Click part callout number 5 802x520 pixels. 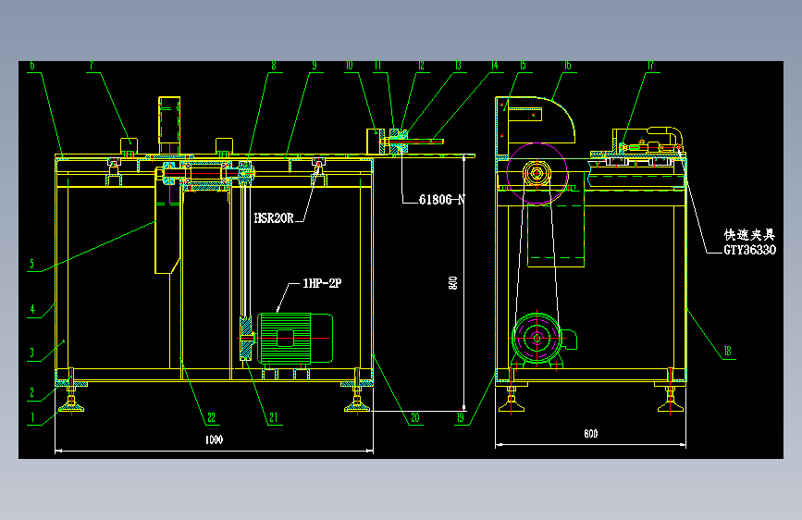(31, 264)
